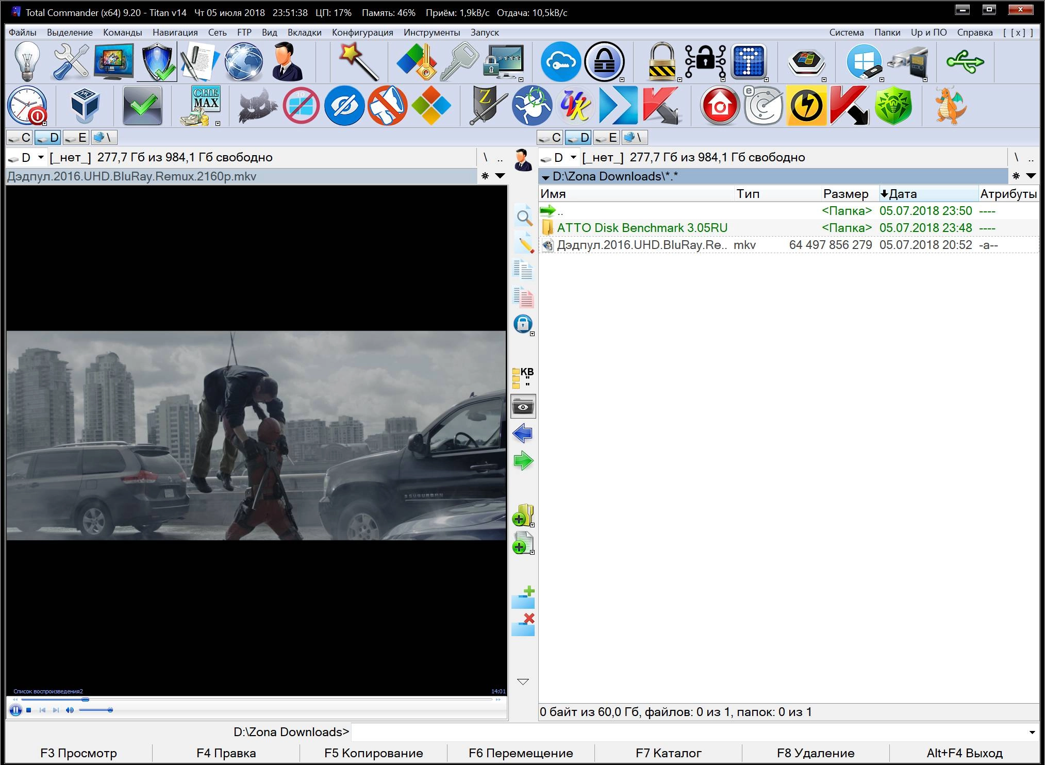Open the Выделение menu
Screen dimensions: 1045x765
70,32
